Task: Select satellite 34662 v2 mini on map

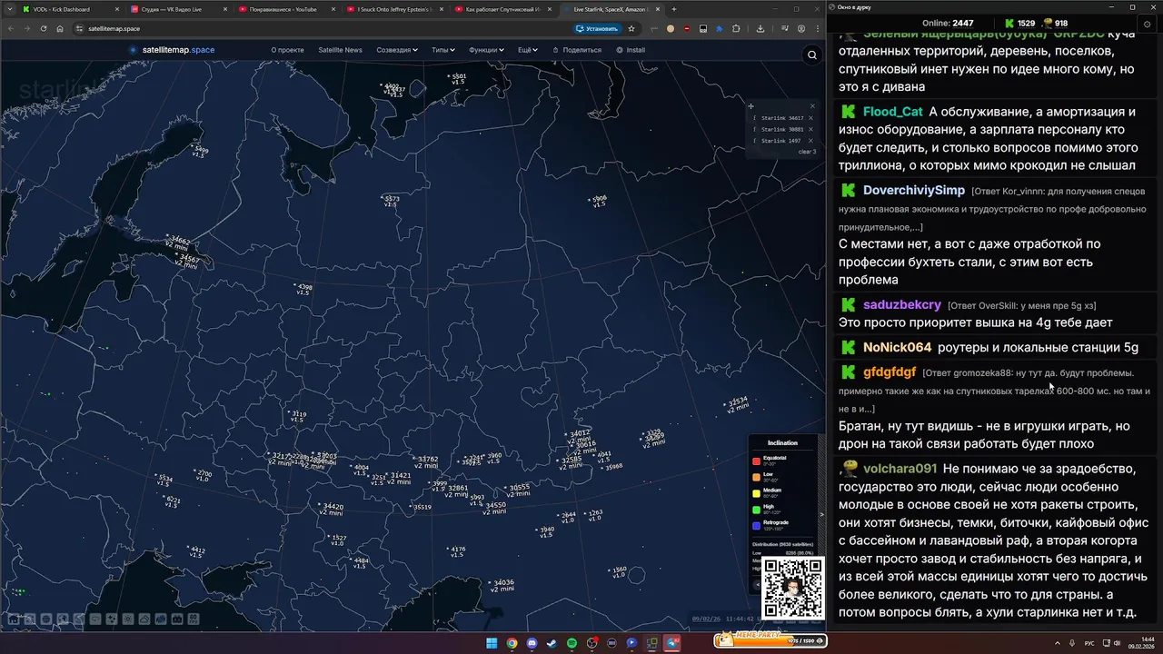Action: tap(178, 243)
